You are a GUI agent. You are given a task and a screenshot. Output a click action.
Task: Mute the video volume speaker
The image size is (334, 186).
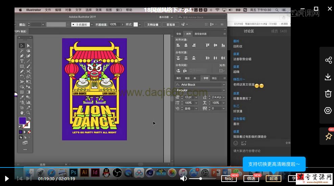coord(183,179)
